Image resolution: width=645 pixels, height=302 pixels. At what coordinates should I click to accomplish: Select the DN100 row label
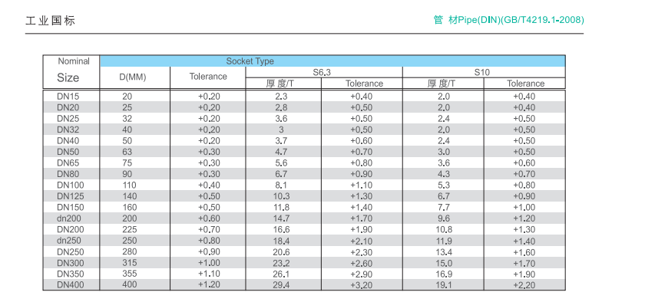pyautogui.click(x=71, y=185)
